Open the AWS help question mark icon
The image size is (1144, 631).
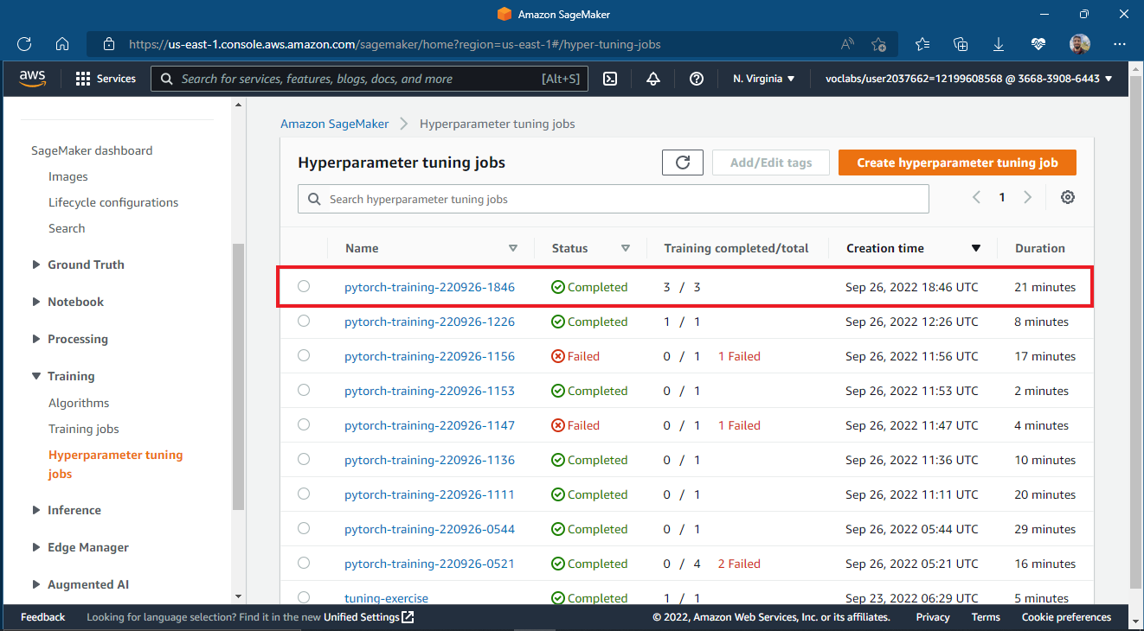[697, 79]
